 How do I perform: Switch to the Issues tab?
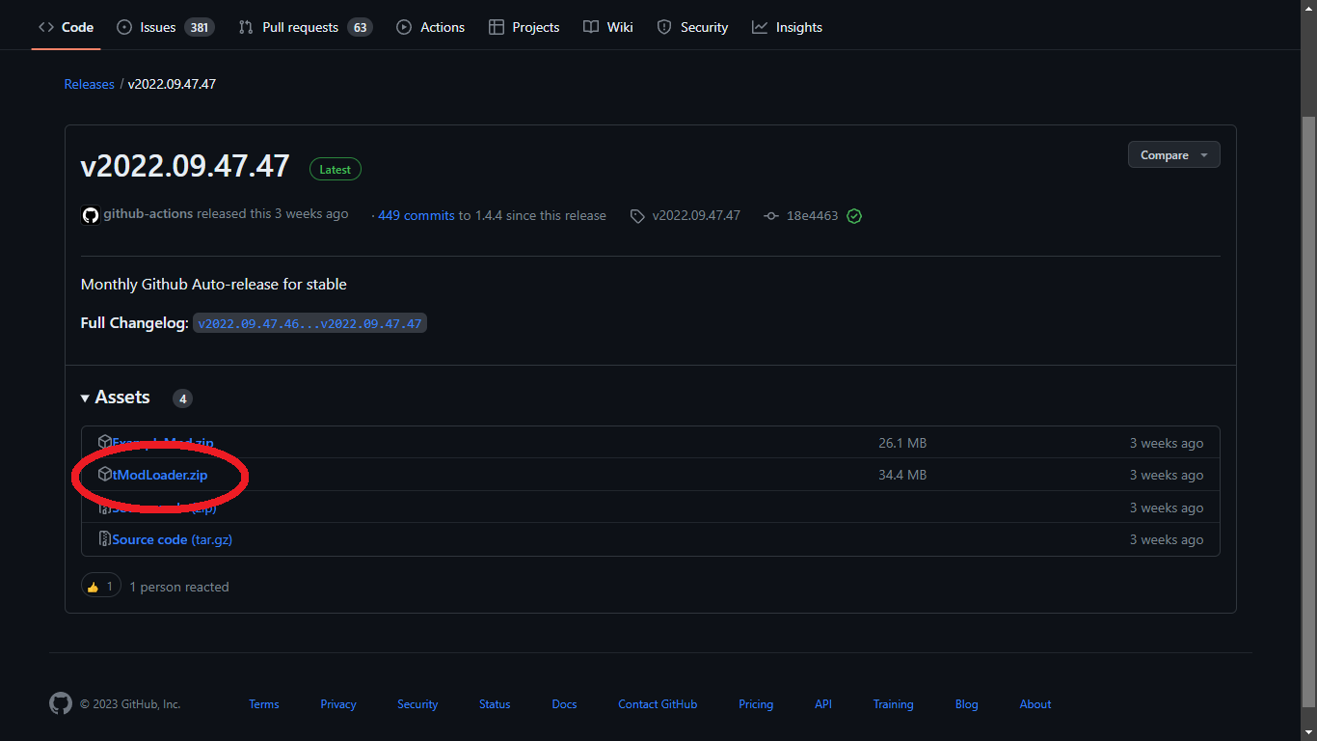click(x=165, y=27)
